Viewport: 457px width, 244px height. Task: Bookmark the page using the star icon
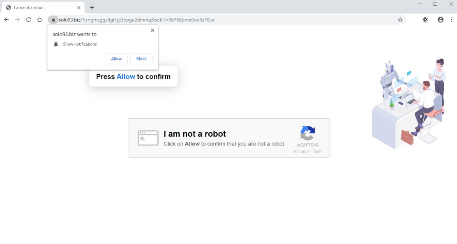point(400,19)
